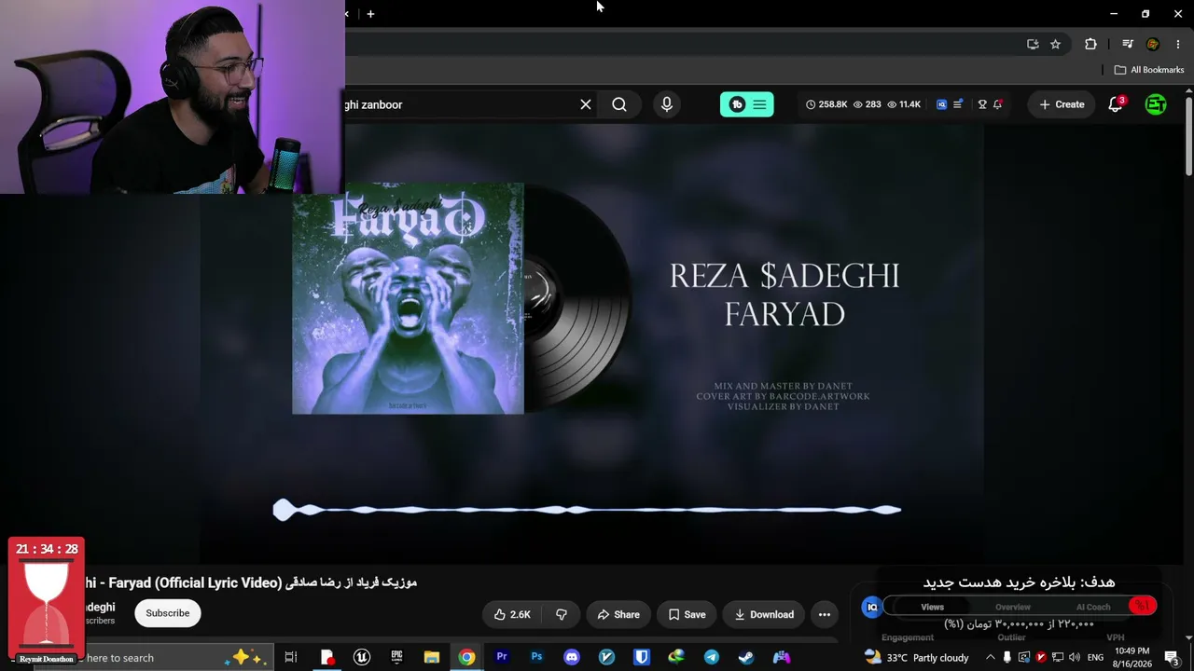Open the Windows action center notifications
1194x671 pixels.
pyautogui.click(x=1172, y=657)
